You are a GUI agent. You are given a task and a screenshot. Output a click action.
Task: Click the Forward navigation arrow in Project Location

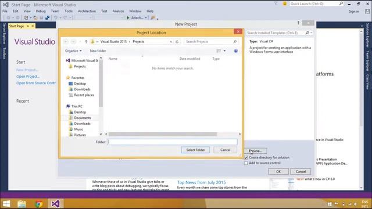click(74, 42)
